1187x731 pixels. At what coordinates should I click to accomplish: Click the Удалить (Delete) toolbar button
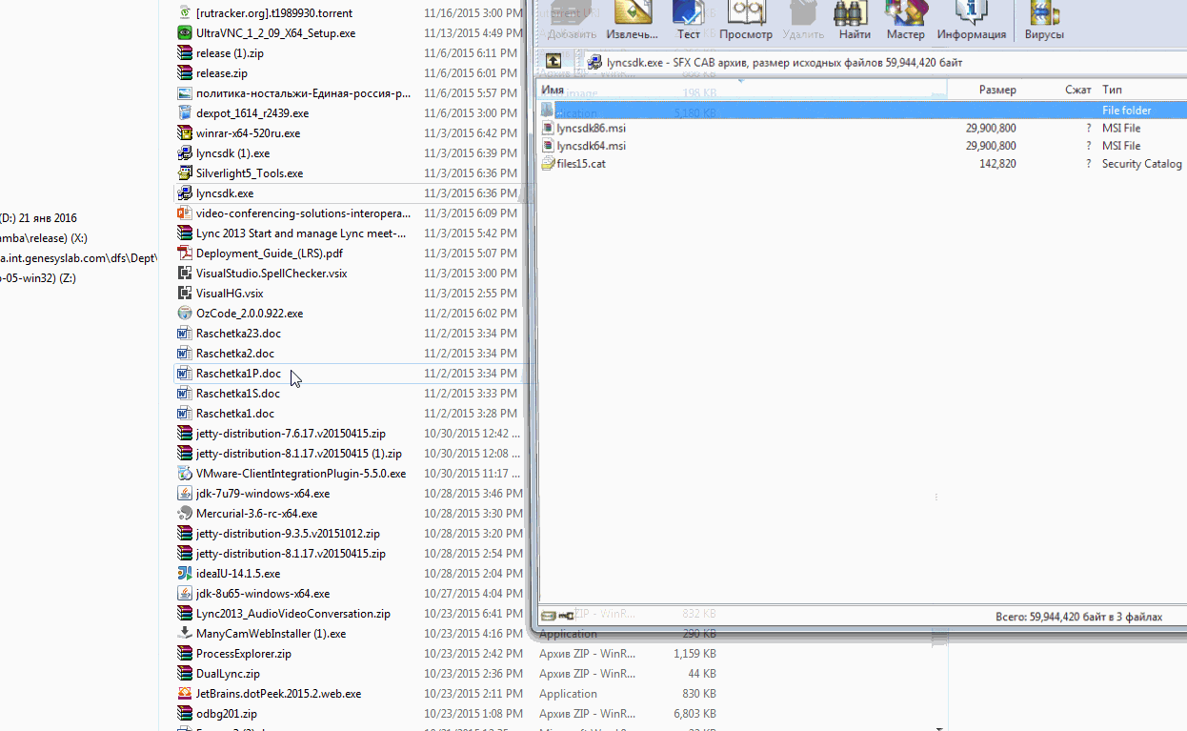tap(802, 21)
